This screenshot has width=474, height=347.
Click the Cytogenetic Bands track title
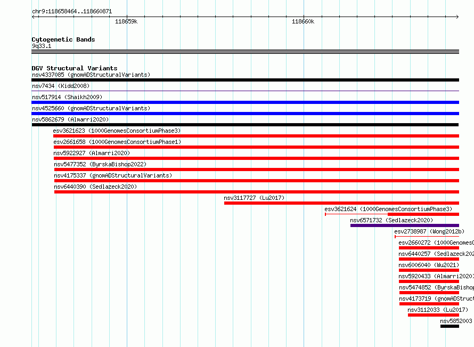[x=63, y=39]
